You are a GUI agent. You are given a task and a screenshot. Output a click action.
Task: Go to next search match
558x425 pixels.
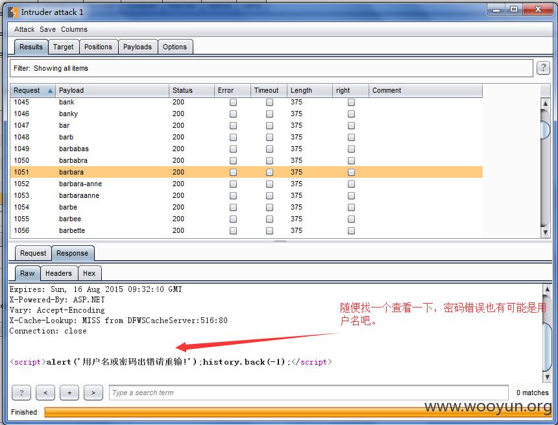[93, 393]
